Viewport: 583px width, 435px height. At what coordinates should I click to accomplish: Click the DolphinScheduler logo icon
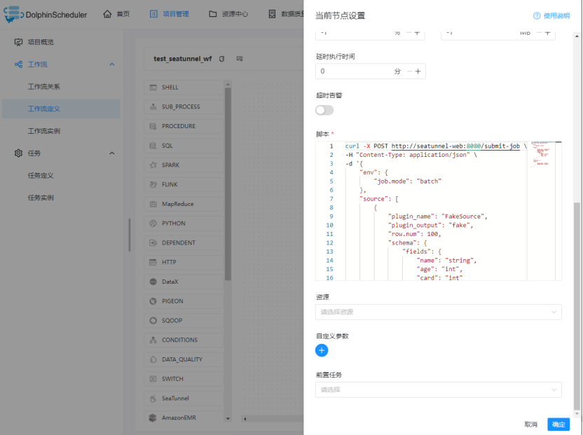point(13,14)
